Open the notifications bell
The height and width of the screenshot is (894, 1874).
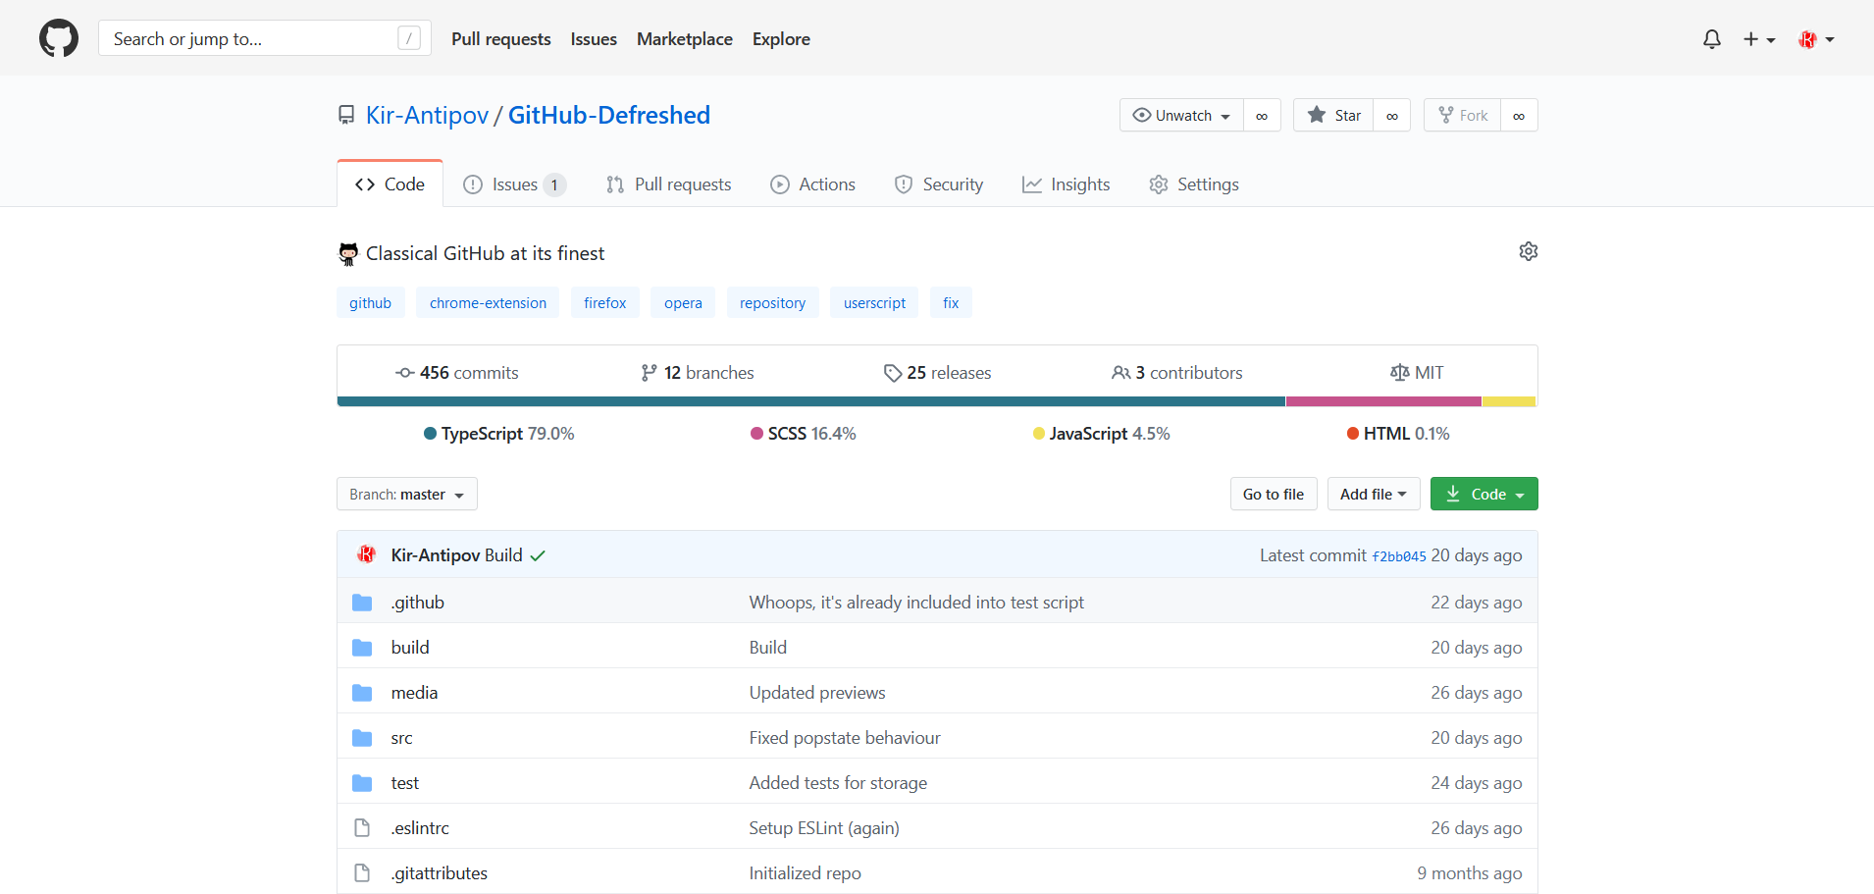pyautogui.click(x=1712, y=39)
